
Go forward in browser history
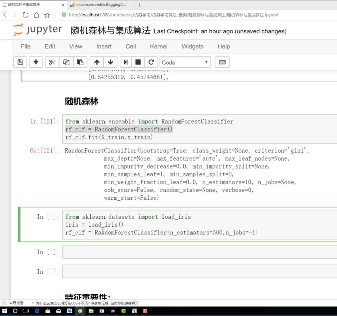[x=15, y=15]
